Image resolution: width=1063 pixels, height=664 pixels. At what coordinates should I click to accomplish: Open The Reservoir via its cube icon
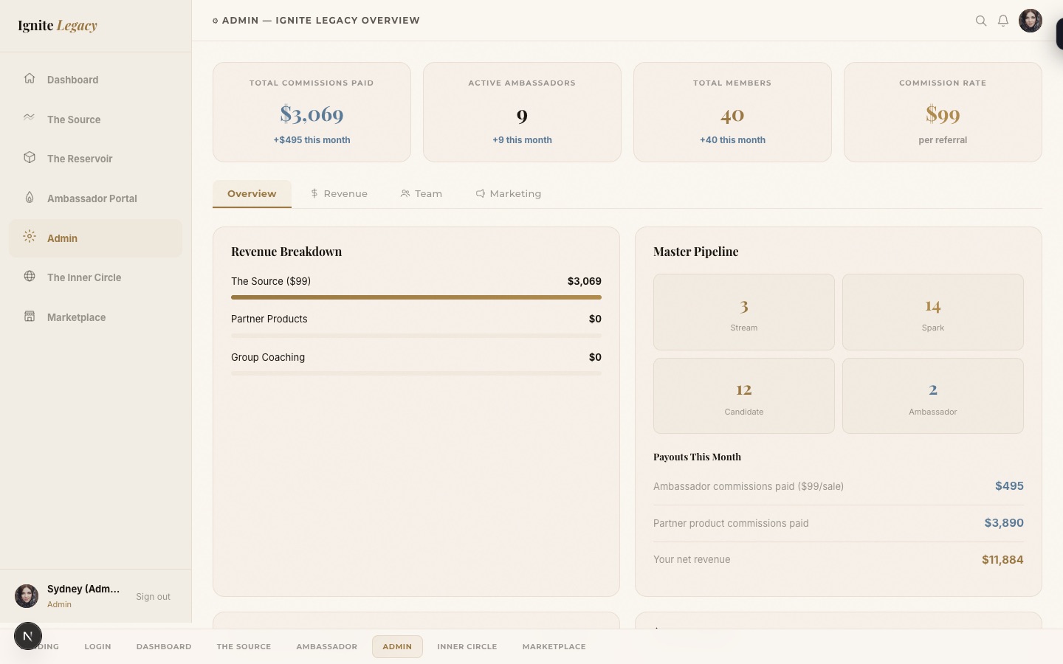click(29, 159)
